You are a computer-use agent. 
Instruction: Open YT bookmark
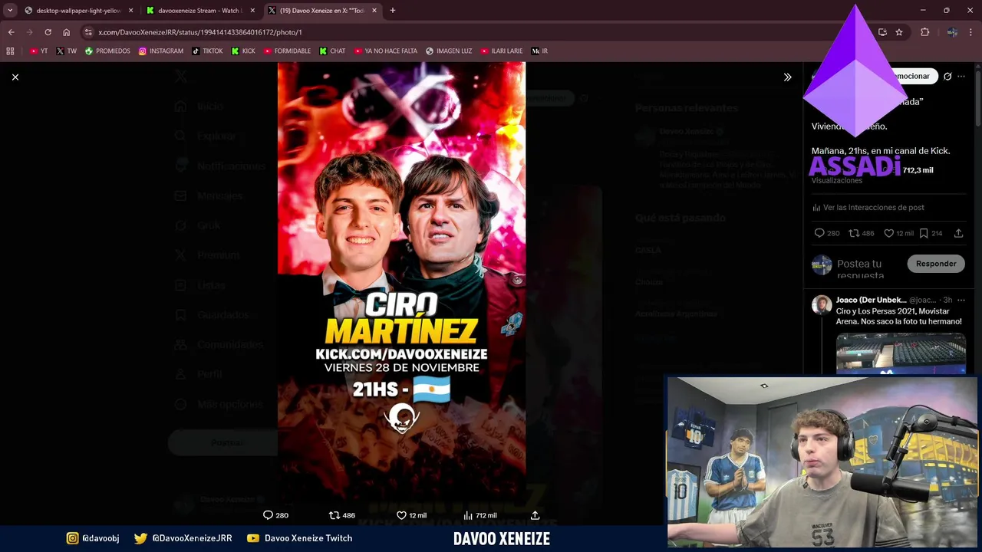click(x=38, y=51)
